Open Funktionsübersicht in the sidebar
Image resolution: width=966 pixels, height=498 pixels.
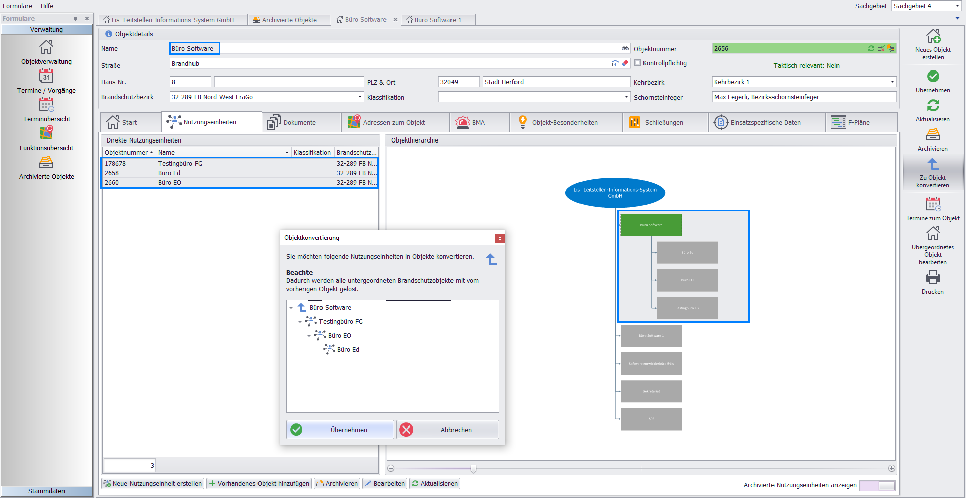(46, 133)
